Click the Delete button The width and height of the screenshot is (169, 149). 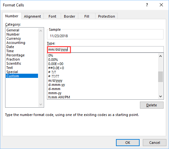(x=152, y=105)
